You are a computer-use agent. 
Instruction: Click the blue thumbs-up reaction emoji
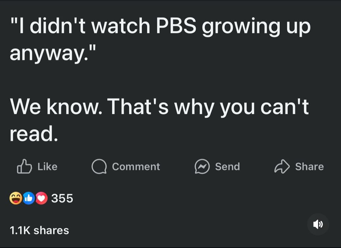(29, 198)
